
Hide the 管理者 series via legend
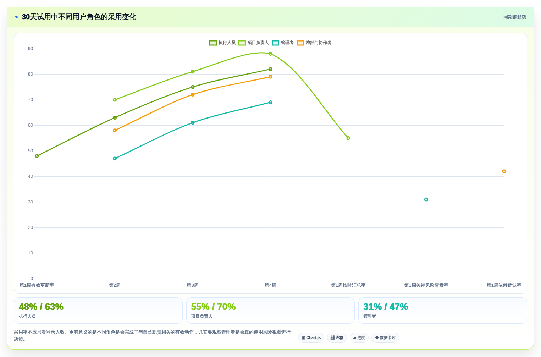pyautogui.click(x=283, y=43)
